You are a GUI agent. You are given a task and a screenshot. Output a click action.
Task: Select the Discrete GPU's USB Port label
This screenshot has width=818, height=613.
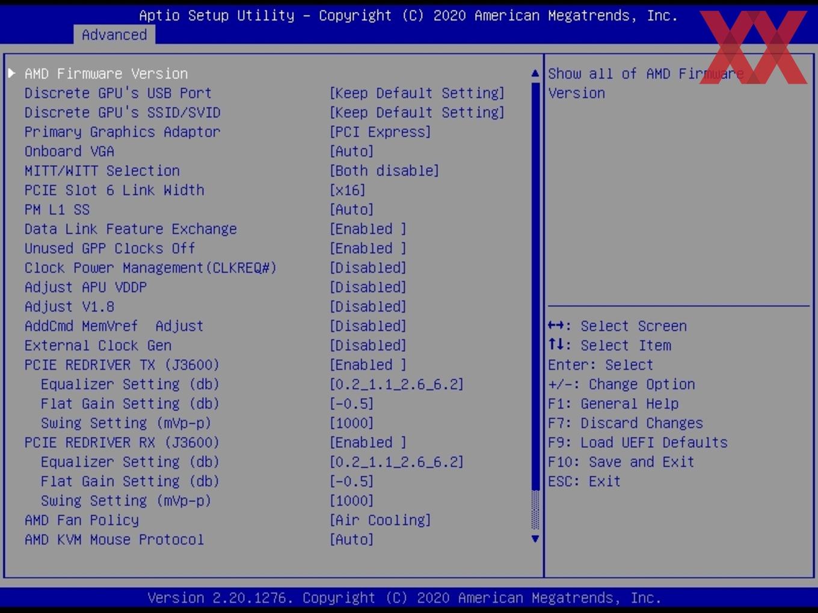tap(118, 93)
